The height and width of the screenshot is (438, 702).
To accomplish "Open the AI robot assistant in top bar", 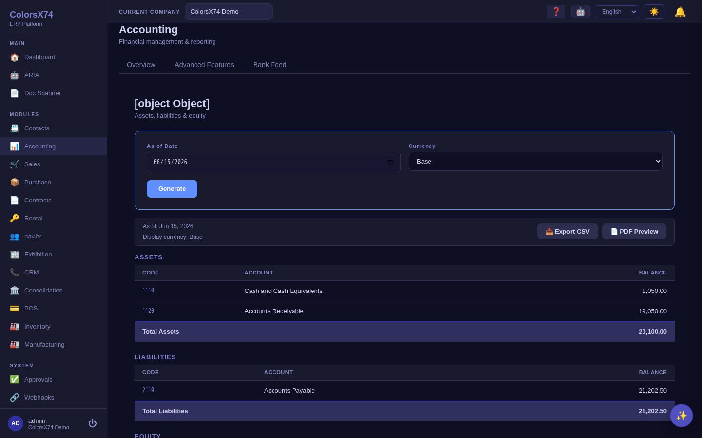I will click(x=581, y=12).
